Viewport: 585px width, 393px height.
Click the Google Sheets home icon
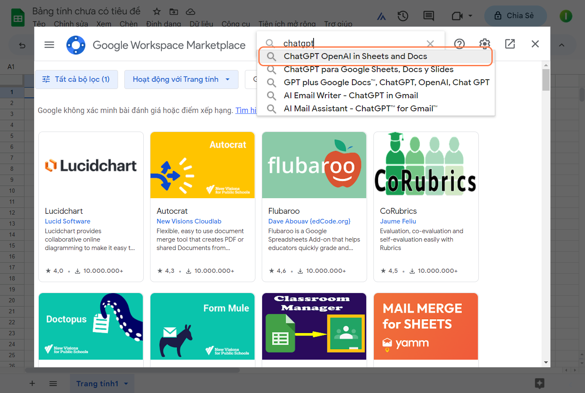pos(18,18)
